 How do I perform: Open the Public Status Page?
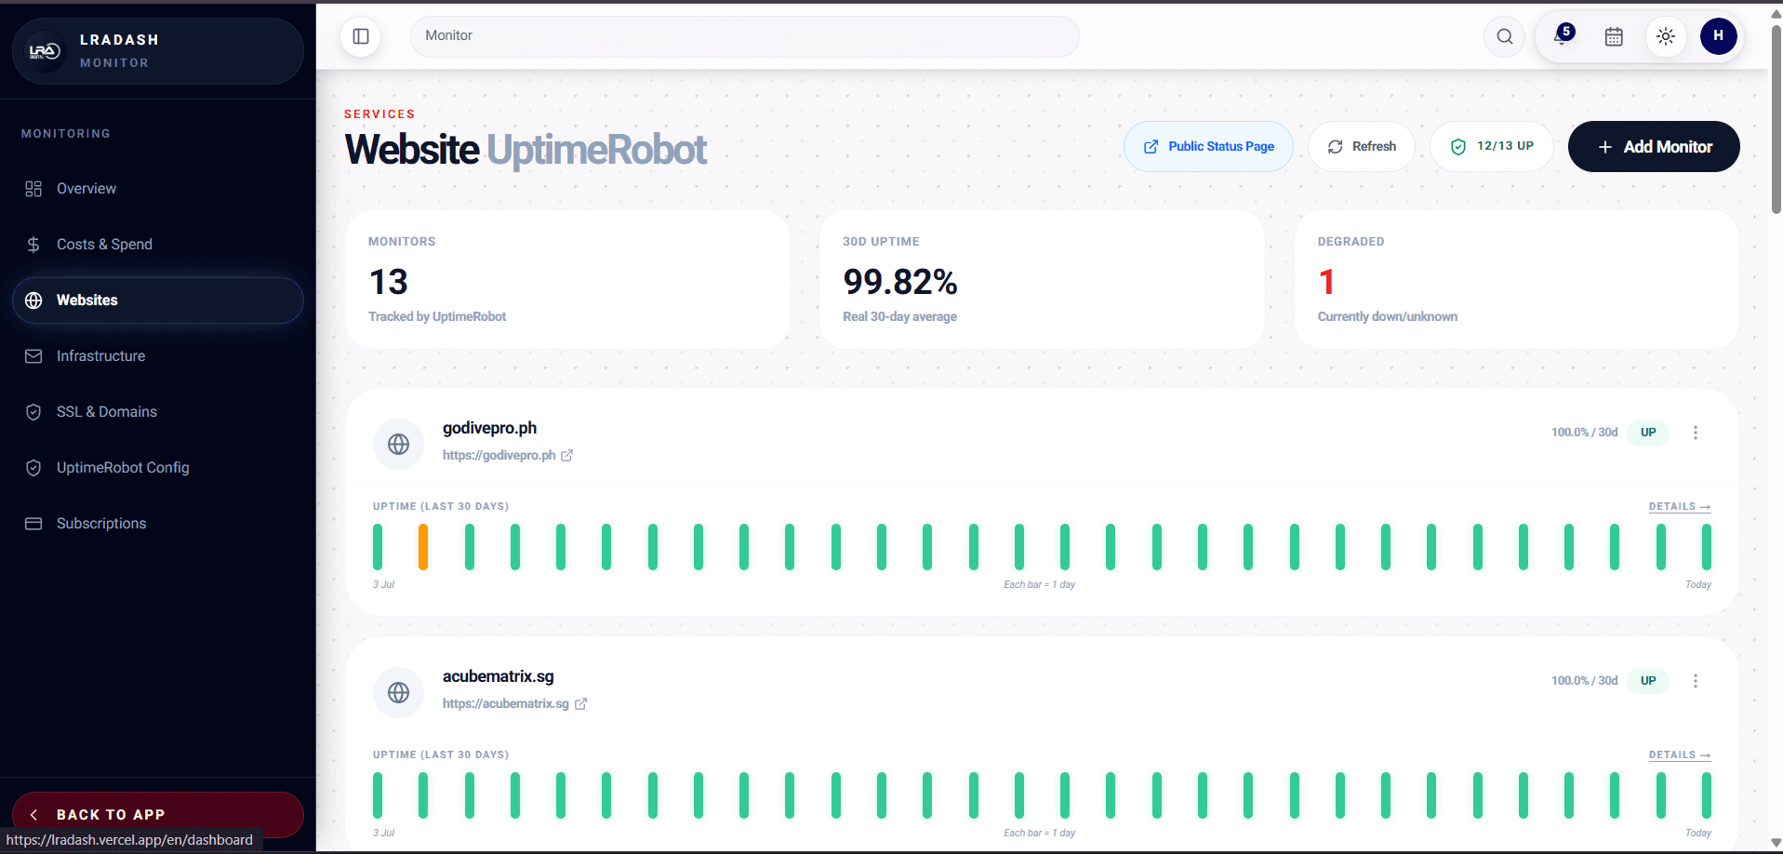click(1208, 147)
